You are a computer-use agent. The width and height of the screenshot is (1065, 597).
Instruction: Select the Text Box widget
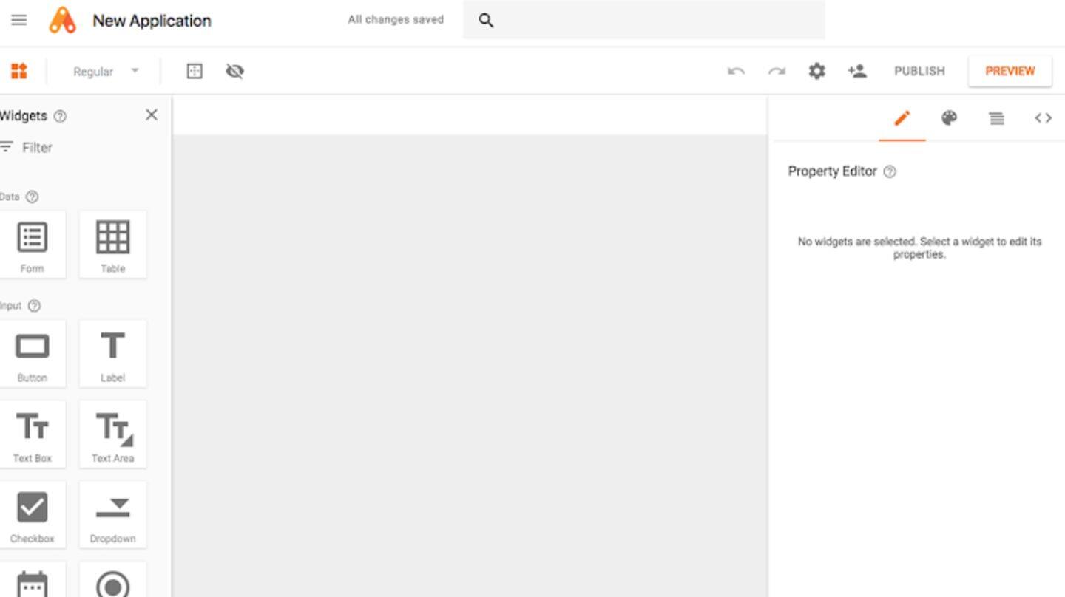click(x=32, y=434)
